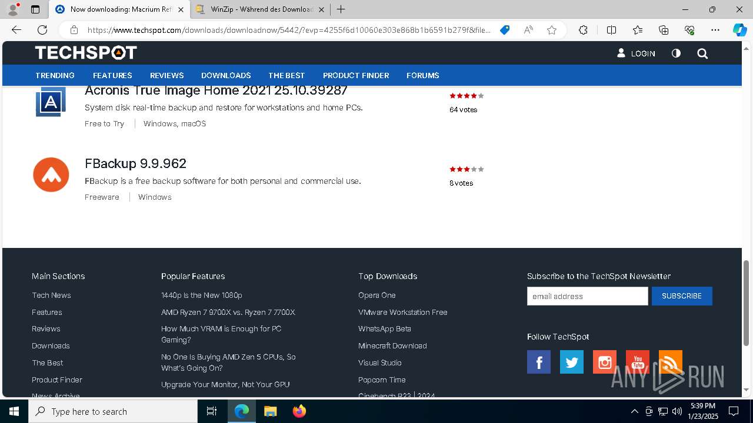Open How Much VRAM is Enough article
Image resolution: width=753 pixels, height=423 pixels.
(221, 334)
